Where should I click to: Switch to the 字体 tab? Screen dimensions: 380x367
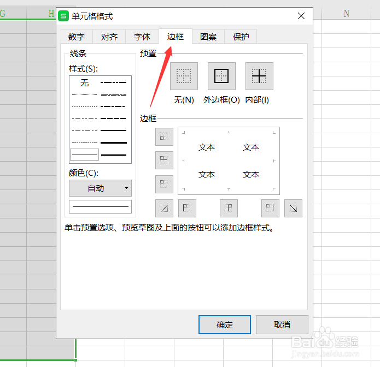tap(142, 37)
